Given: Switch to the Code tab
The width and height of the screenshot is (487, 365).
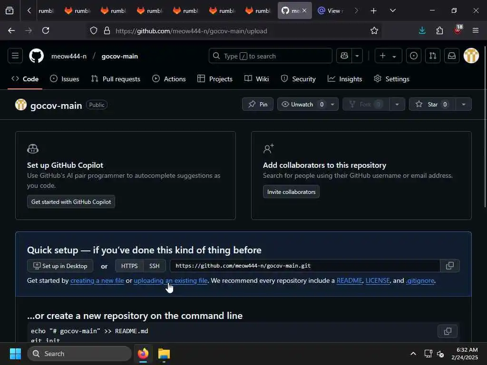Looking at the screenshot, I should [x=25, y=79].
